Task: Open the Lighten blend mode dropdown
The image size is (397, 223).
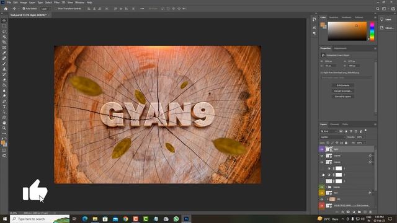Action: pos(332,137)
